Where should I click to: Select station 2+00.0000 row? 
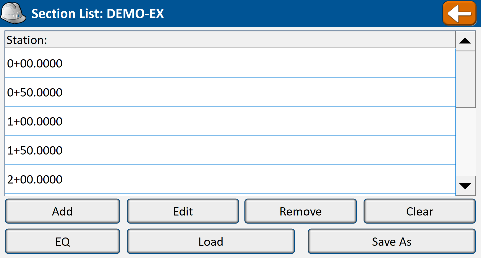230,179
